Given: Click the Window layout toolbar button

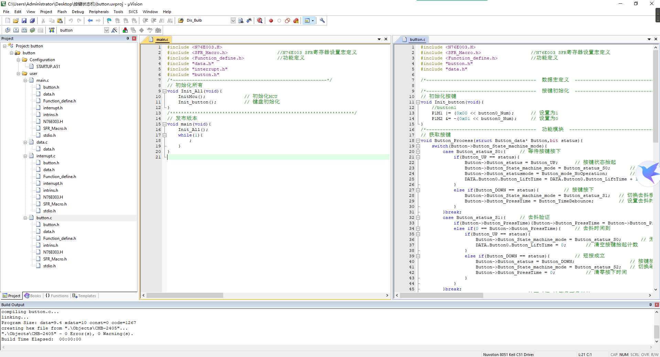Looking at the screenshot, I should pyautogui.click(x=307, y=21).
